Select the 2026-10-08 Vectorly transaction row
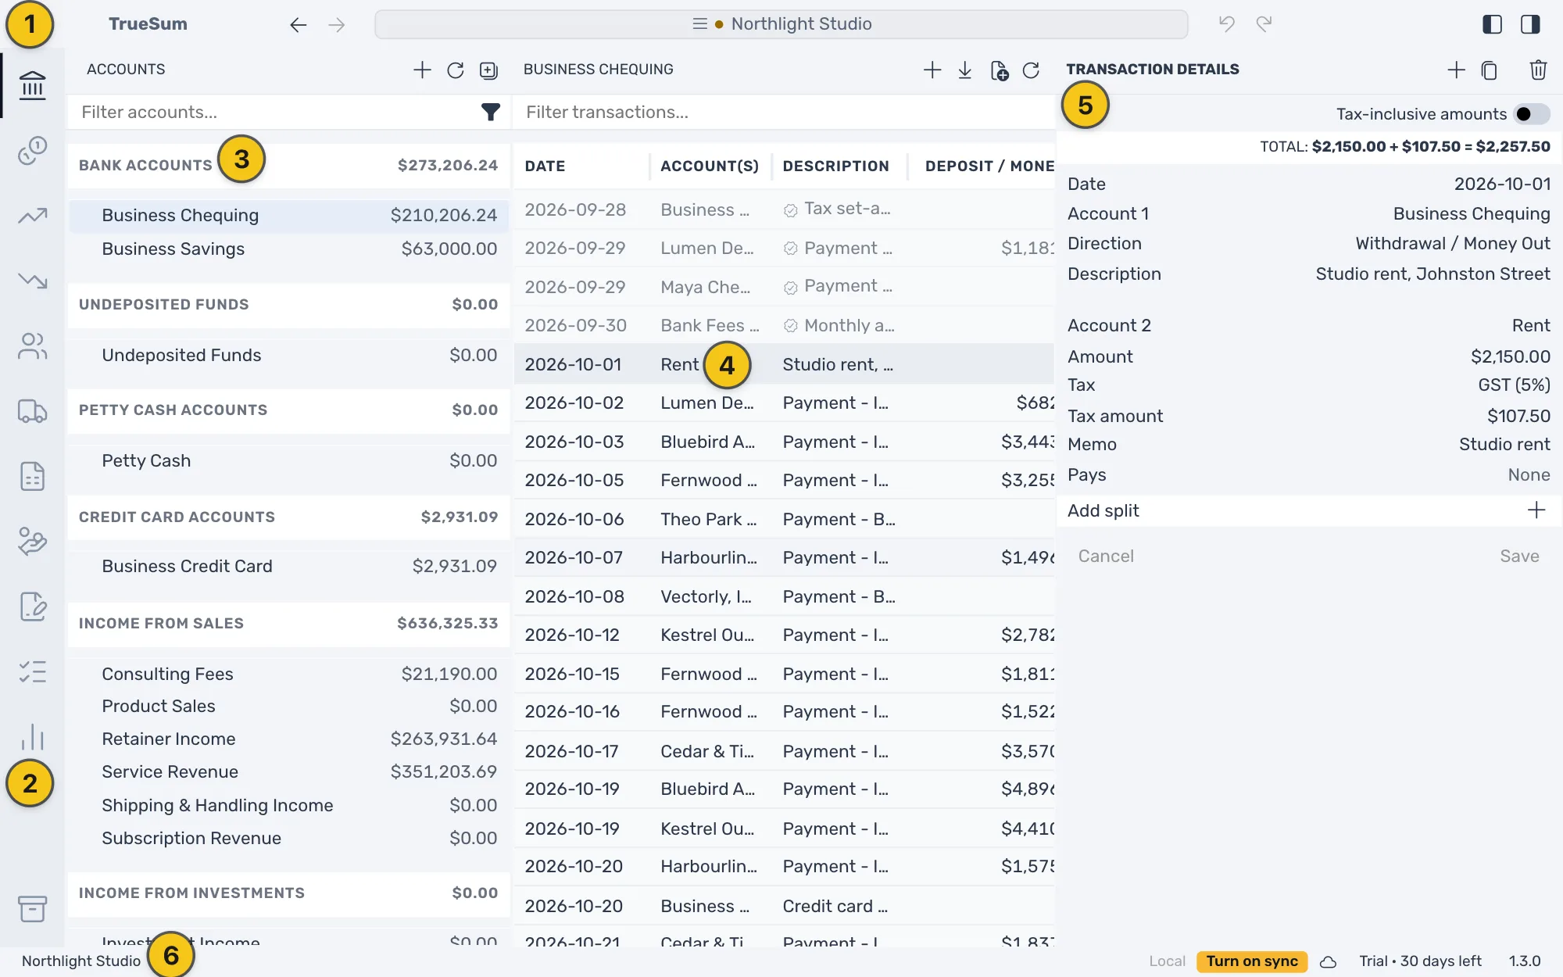1563x977 pixels. (784, 596)
